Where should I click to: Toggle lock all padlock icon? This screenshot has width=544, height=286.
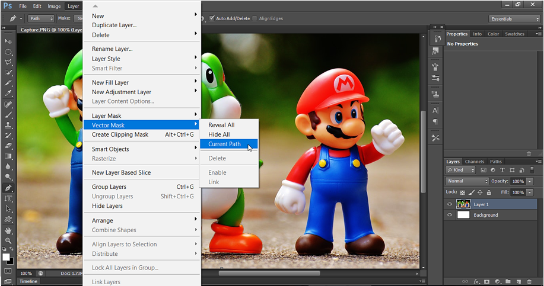click(489, 192)
